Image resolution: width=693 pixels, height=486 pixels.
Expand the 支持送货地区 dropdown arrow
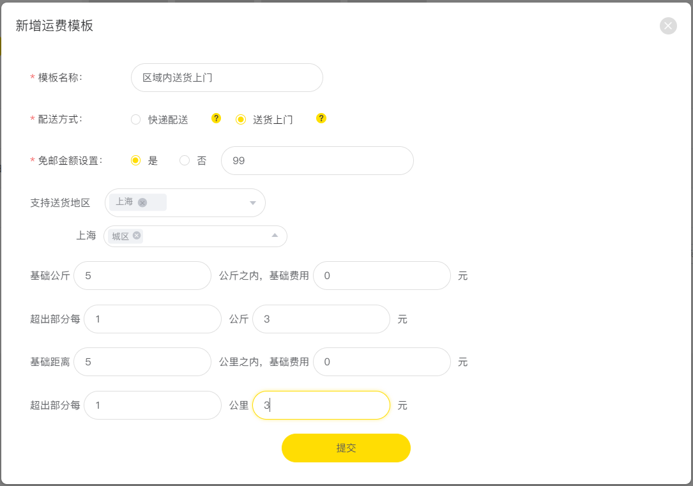tap(253, 203)
